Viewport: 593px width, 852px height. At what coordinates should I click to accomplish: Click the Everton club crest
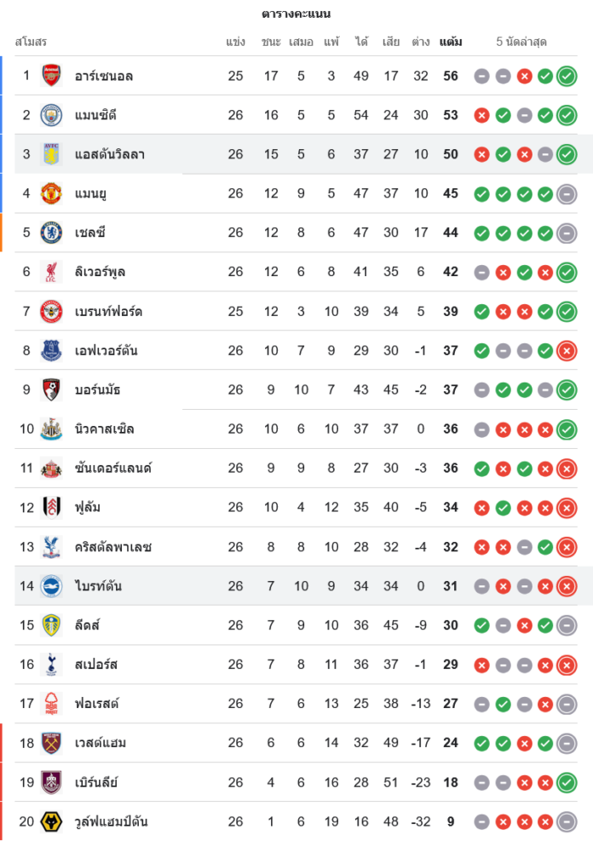pos(52,350)
